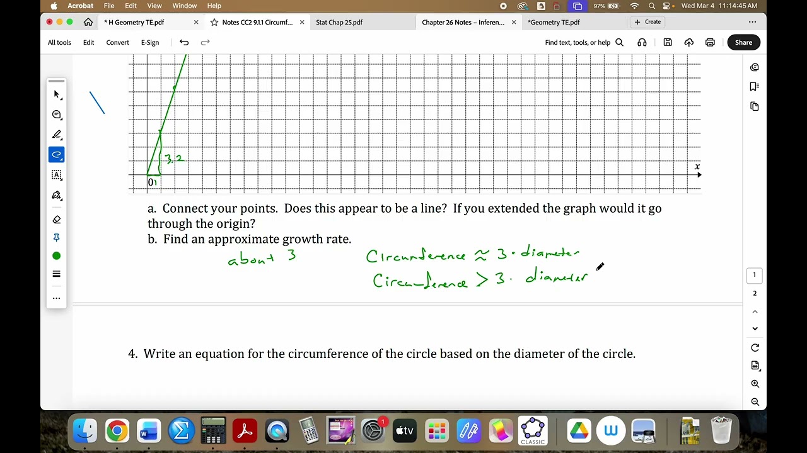This screenshot has height=453, width=807.
Task: Open more tools ellipsis in left toolbar
Action: pyautogui.click(x=57, y=298)
